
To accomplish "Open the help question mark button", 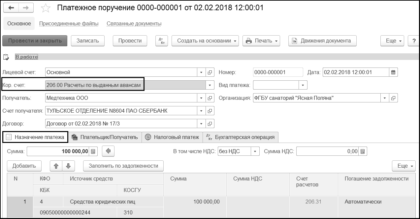I will 414,41.
